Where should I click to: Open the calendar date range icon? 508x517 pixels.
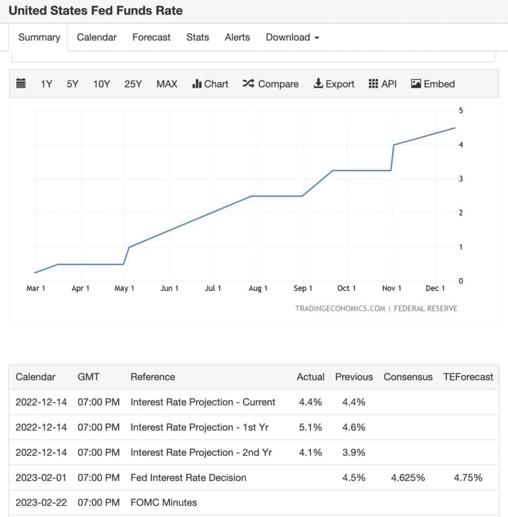click(21, 84)
